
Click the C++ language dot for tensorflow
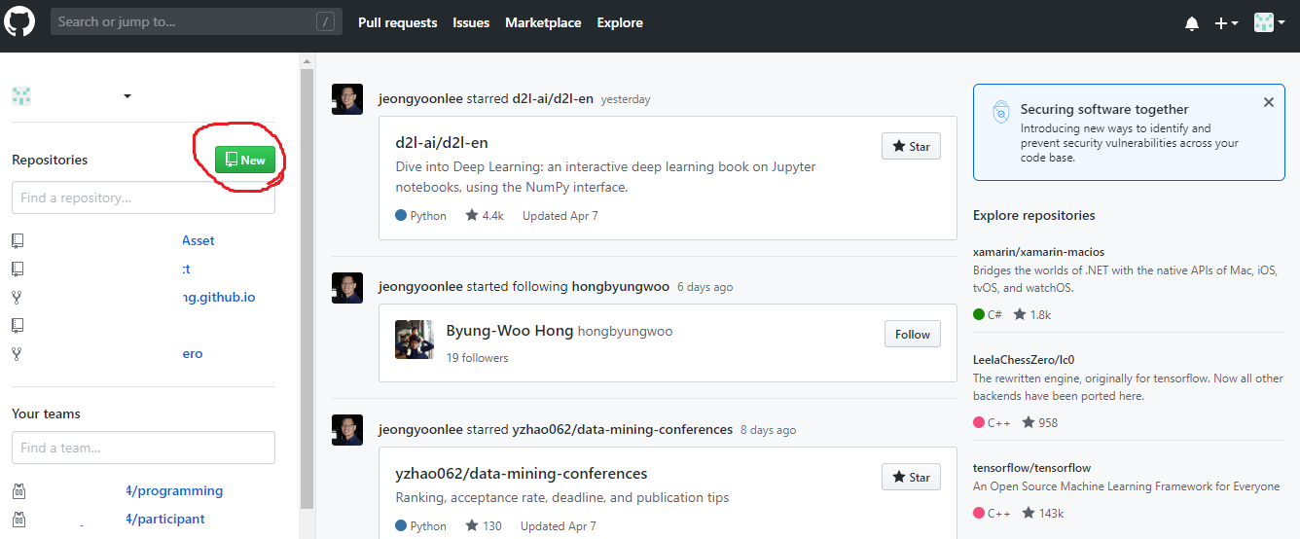click(979, 513)
